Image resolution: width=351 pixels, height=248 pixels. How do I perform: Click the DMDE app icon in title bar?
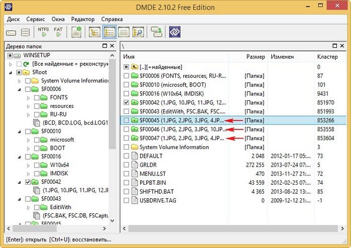click(x=9, y=7)
